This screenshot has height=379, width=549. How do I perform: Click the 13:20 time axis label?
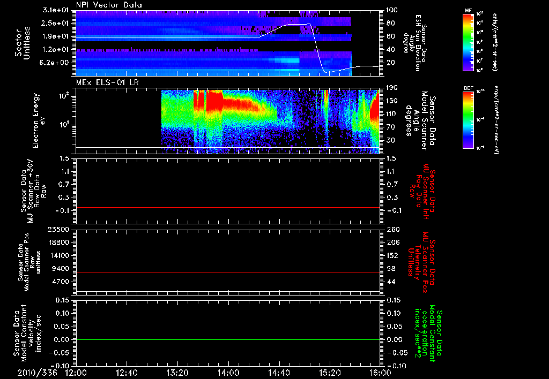177,373
